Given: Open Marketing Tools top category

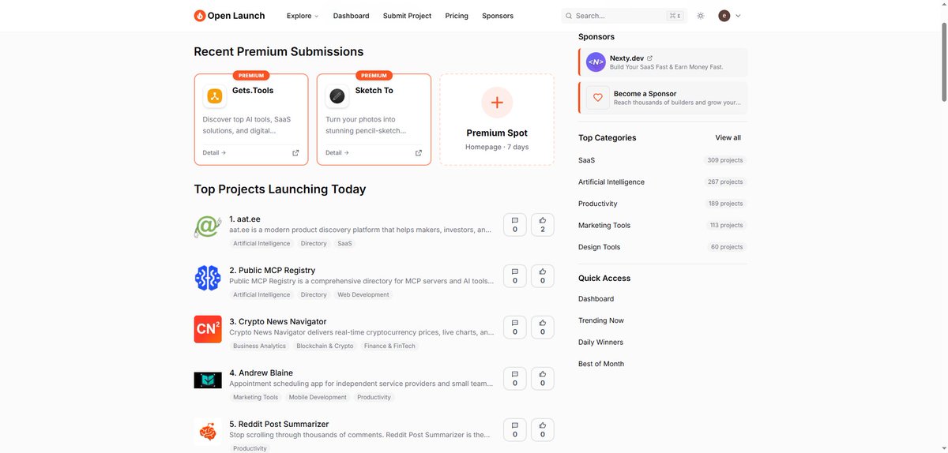Looking at the screenshot, I should coord(604,225).
